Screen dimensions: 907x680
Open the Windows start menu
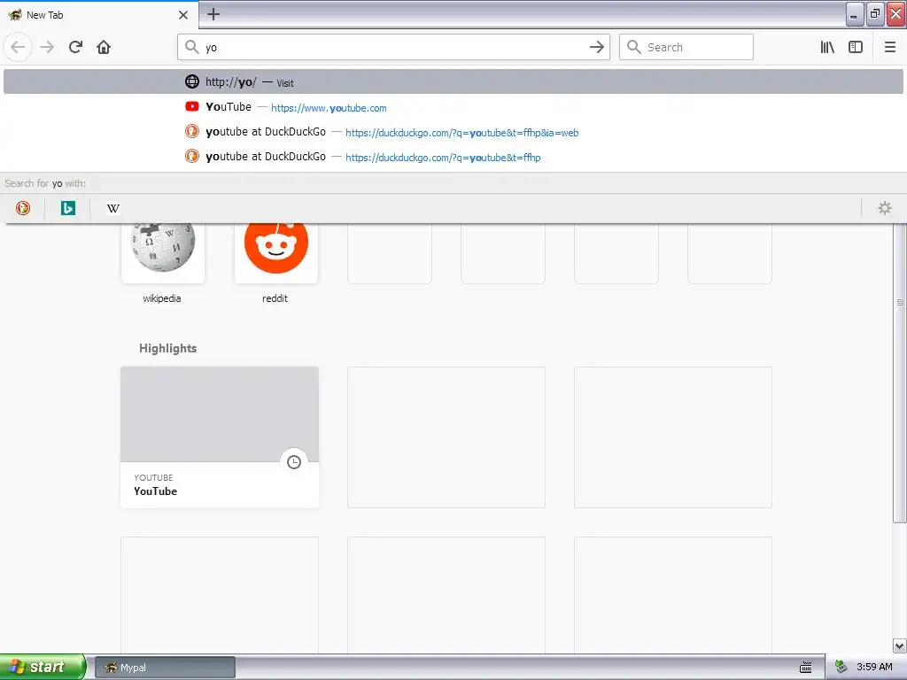point(43,667)
